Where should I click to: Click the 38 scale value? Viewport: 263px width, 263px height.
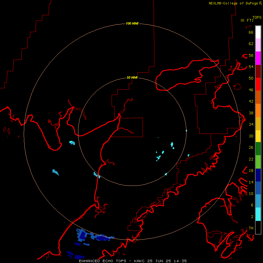251,113
